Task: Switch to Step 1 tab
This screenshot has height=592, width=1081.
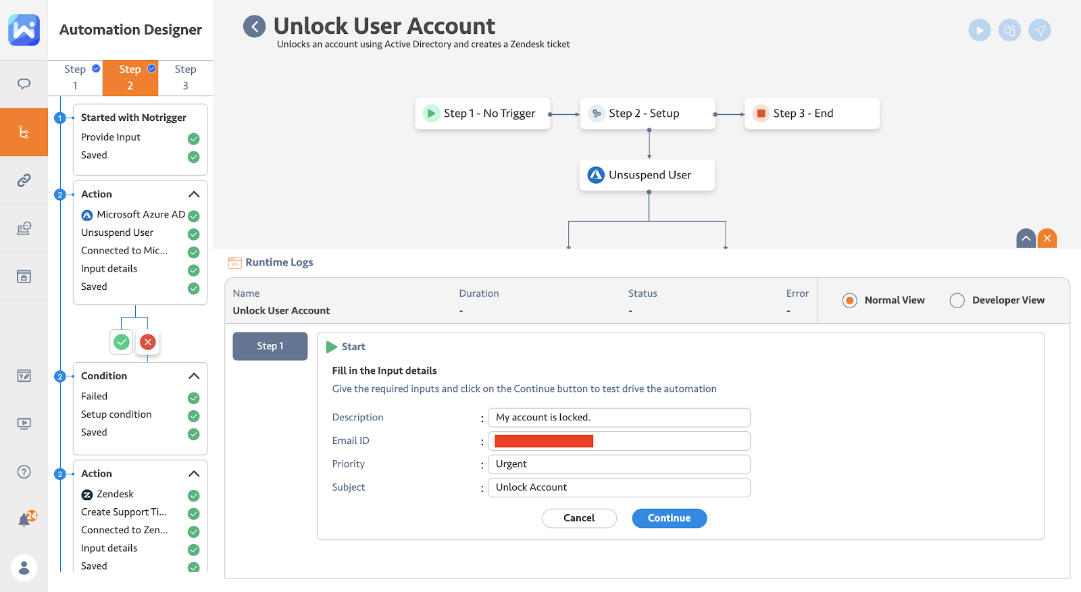Action: point(75,78)
